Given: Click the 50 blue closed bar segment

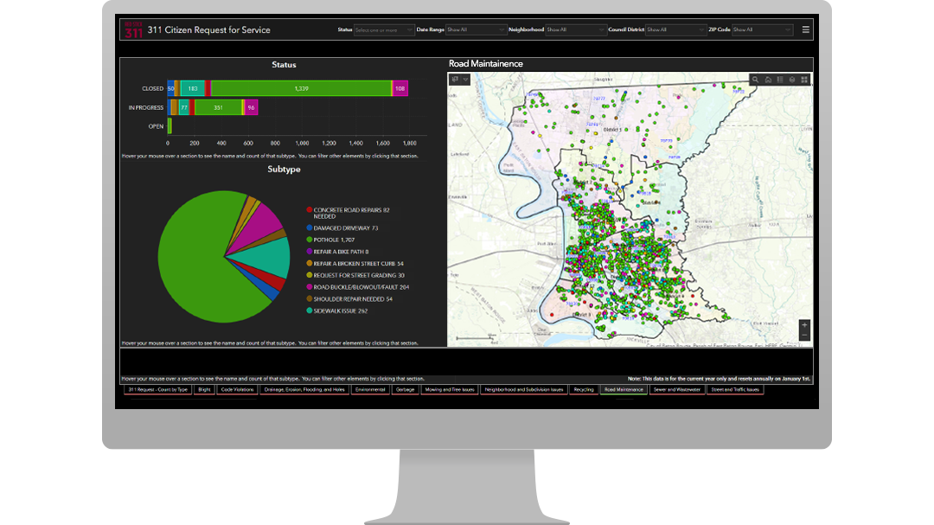Looking at the screenshot, I should click(171, 88).
